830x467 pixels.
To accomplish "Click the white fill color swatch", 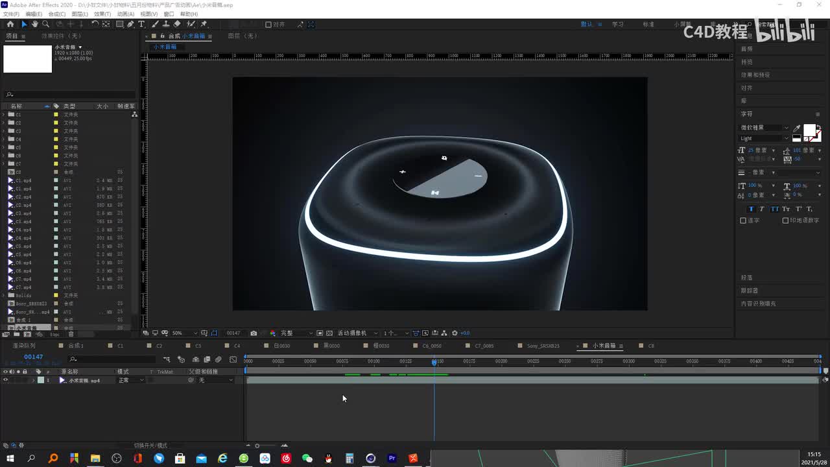I will [809, 130].
